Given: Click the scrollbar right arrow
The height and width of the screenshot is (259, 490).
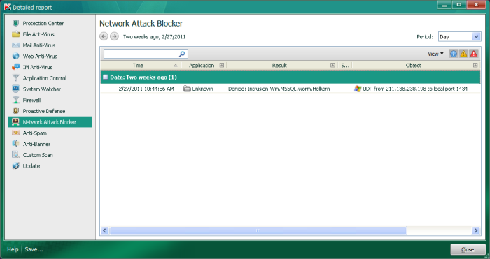Looking at the screenshot, I should (x=475, y=230).
